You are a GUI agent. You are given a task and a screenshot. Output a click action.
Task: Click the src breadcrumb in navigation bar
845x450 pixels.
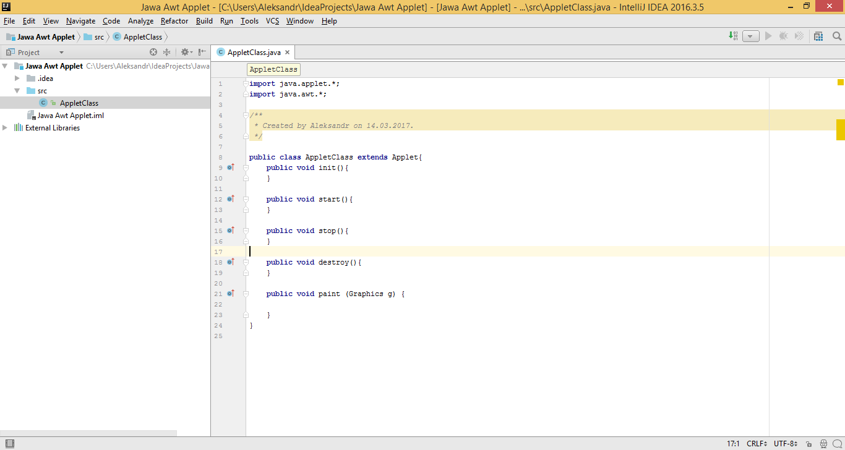(x=99, y=37)
